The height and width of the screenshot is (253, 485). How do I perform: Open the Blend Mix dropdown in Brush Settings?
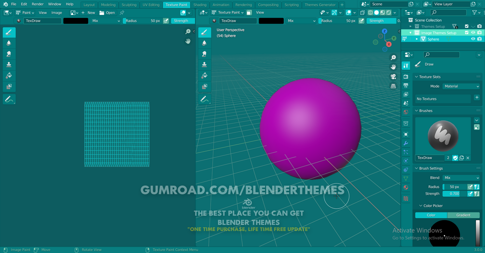point(461,178)
